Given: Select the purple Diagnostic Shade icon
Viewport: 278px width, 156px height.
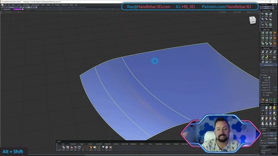Looking at the screenshot, I should (x=270, y=113).
